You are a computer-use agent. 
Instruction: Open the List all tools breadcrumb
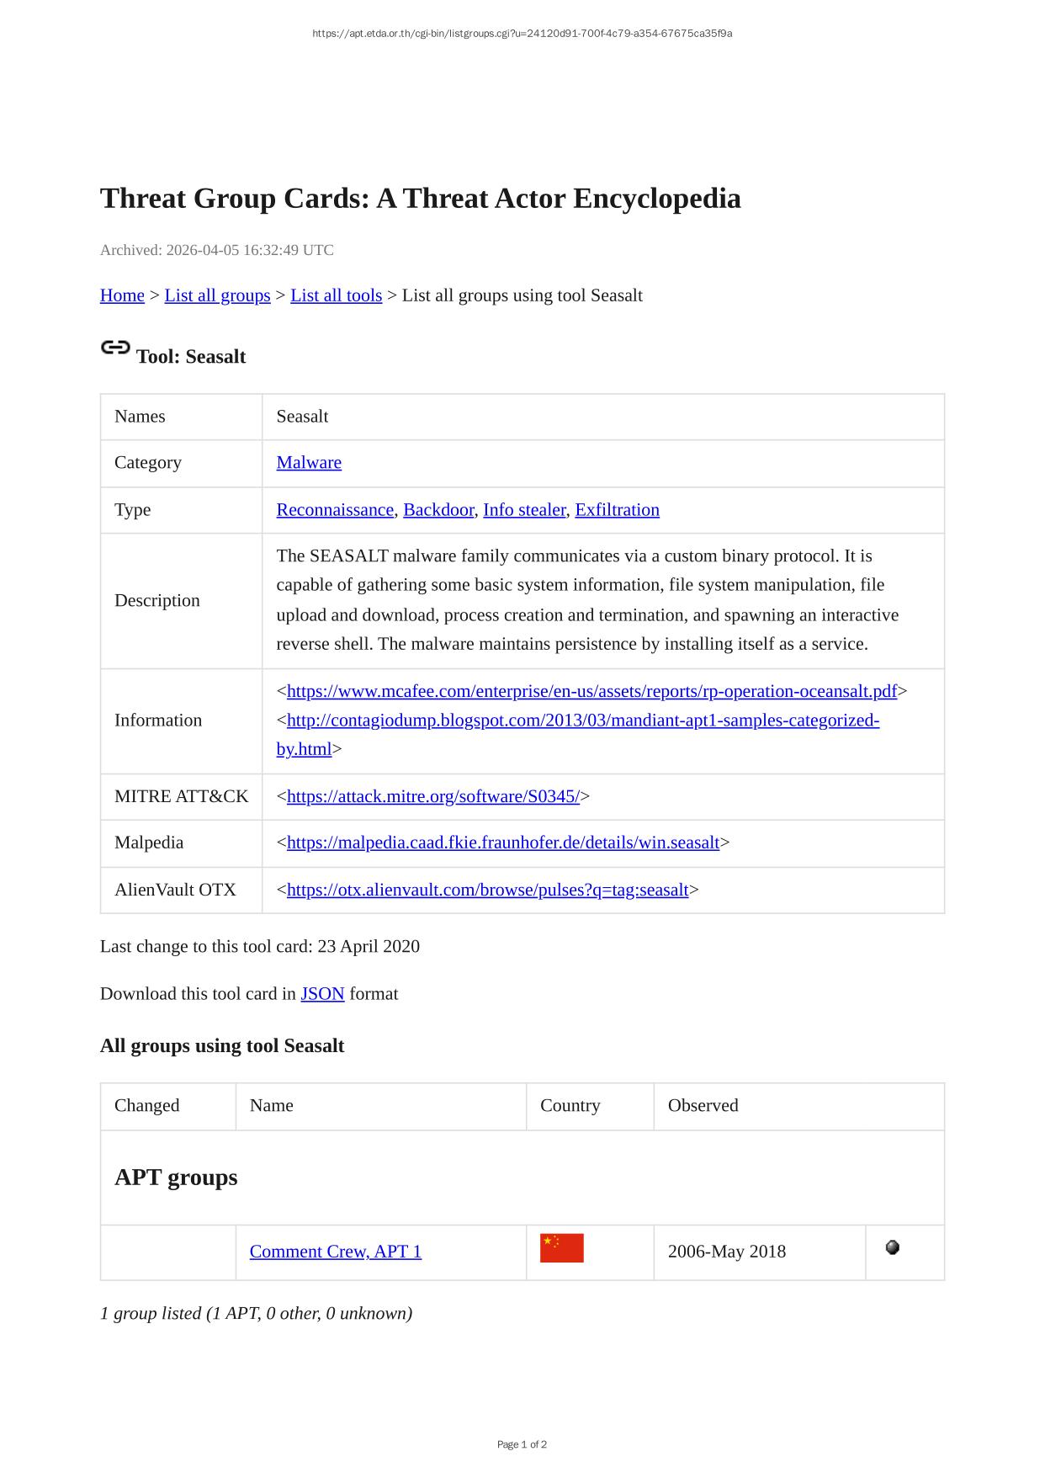coord(336,295)
